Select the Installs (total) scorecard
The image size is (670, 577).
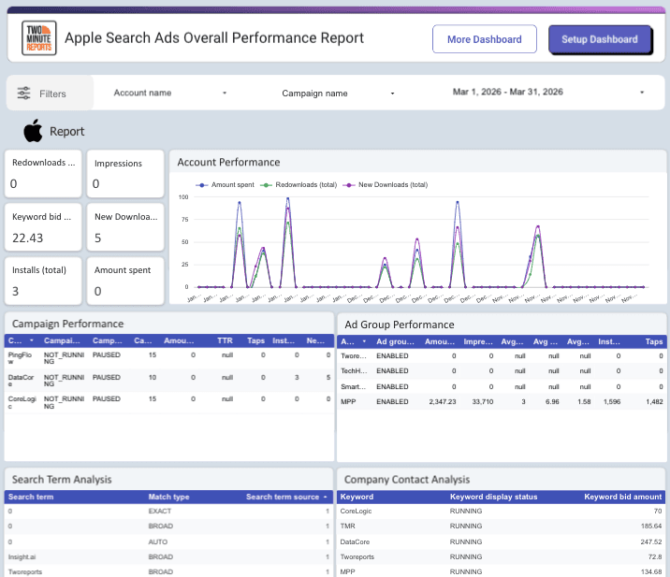[x=43, y=281]
